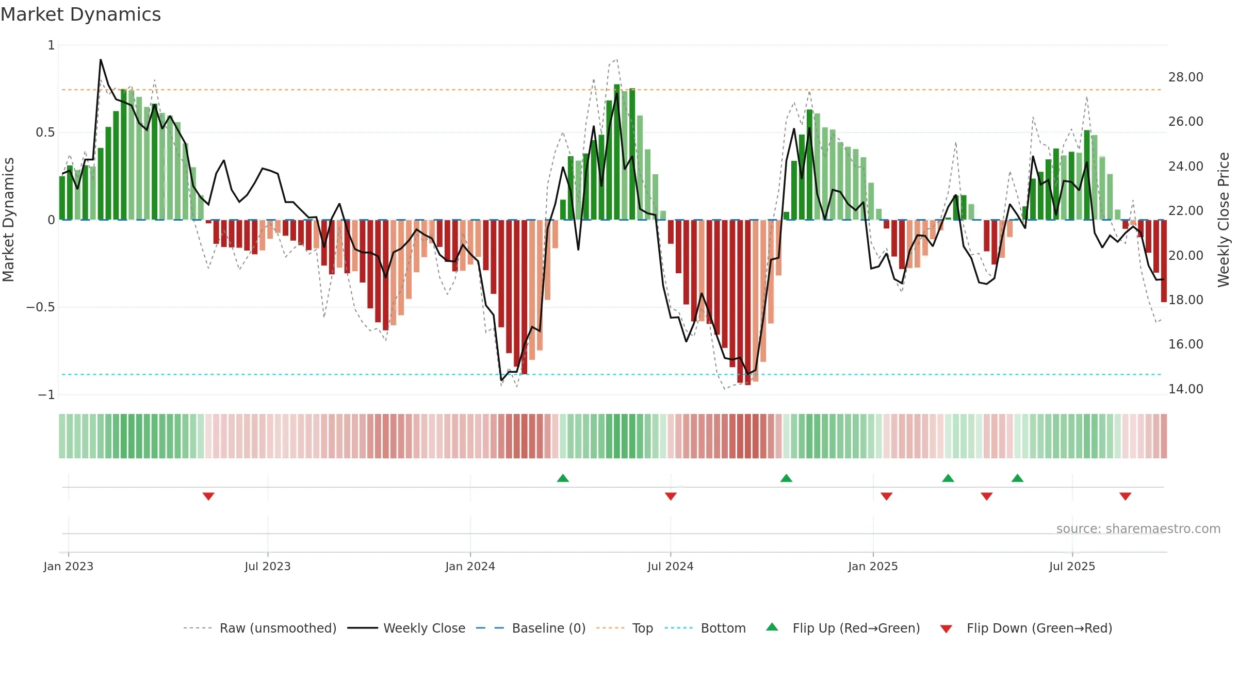Toggle the Weekly Close legend entry
Viewport: 1238px width, 696px height.
[406, 628]
